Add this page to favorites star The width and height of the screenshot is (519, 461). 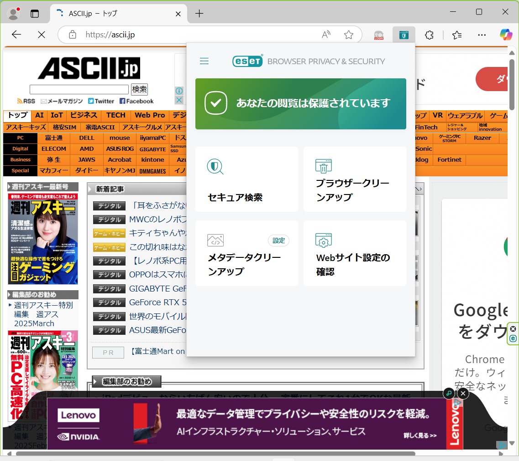coord(349,35)
